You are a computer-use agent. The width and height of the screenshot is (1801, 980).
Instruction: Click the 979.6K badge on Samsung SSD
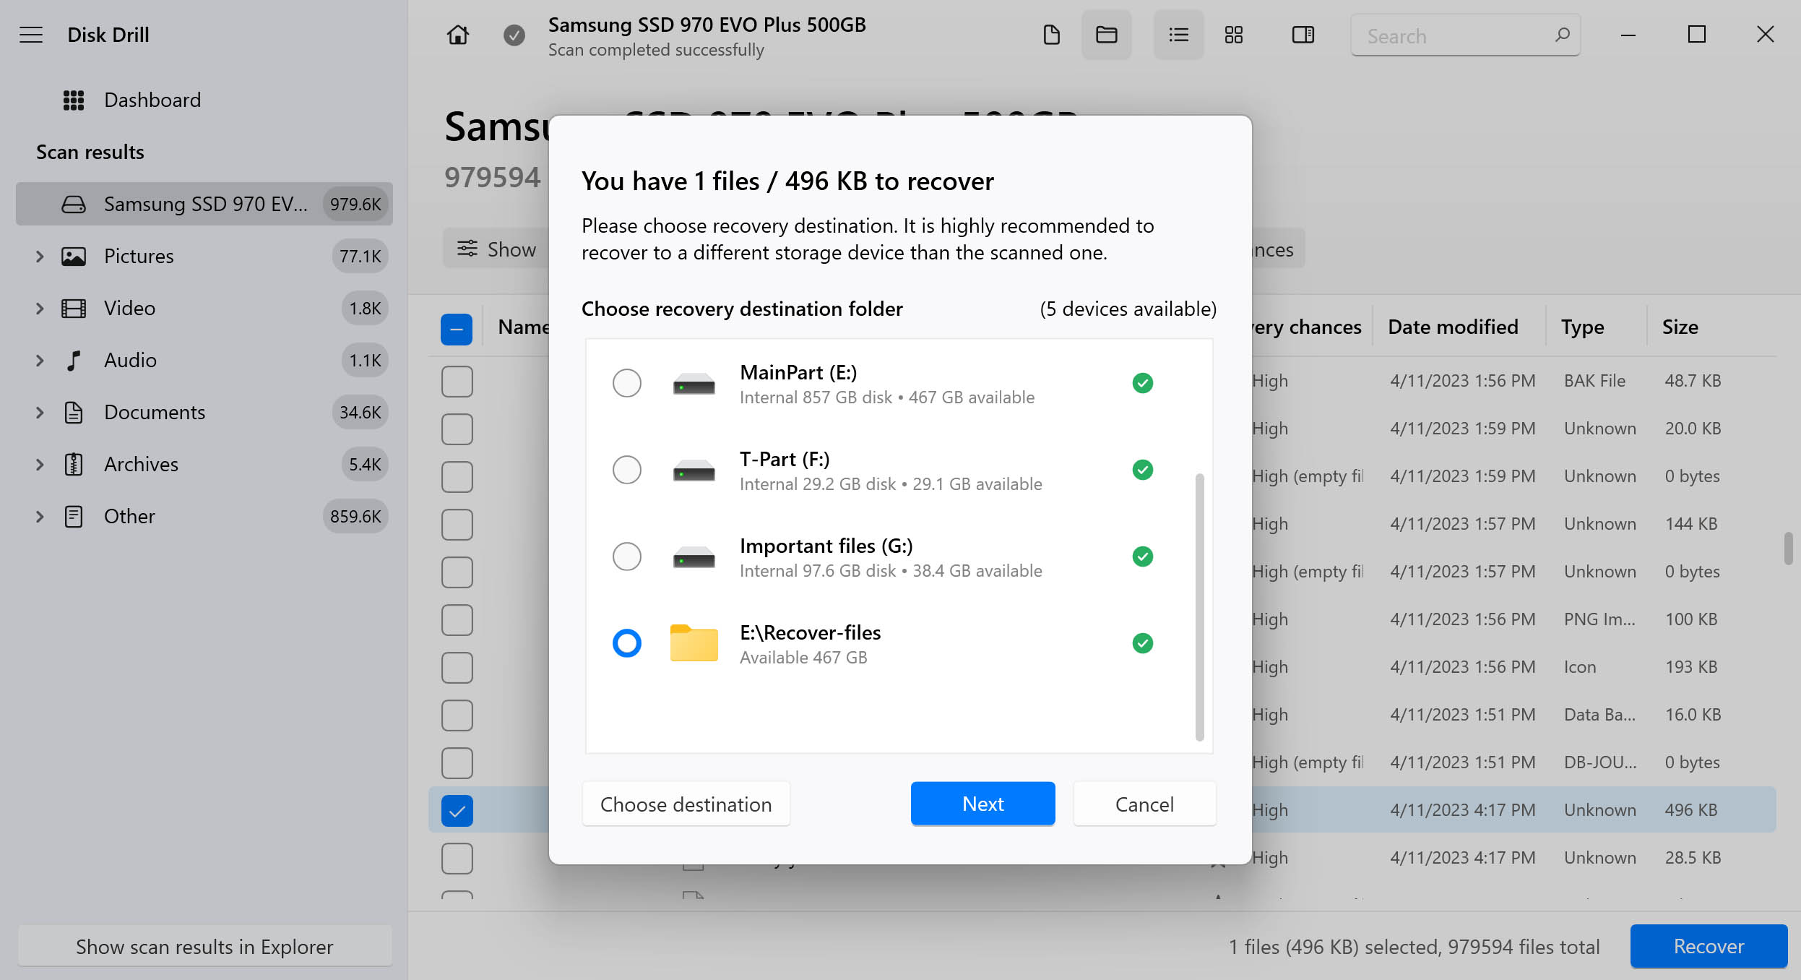(x=355, y=205)
